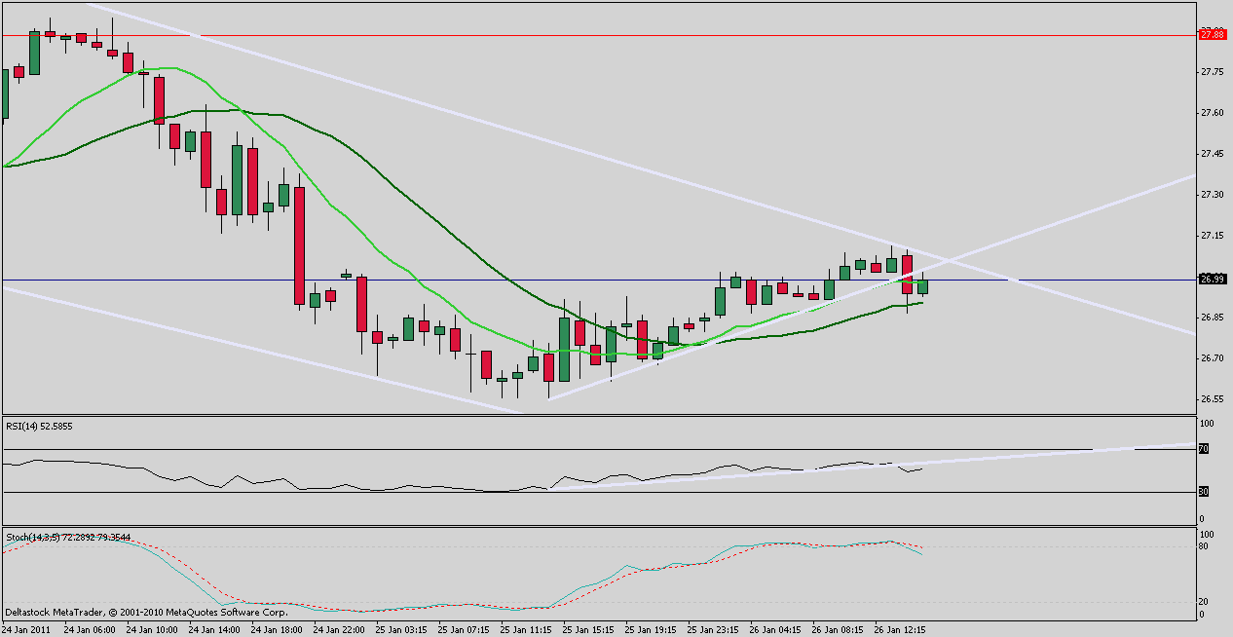Click the 26 Jan 08:15 time label

pyautogui.click(x=839, y=630)
